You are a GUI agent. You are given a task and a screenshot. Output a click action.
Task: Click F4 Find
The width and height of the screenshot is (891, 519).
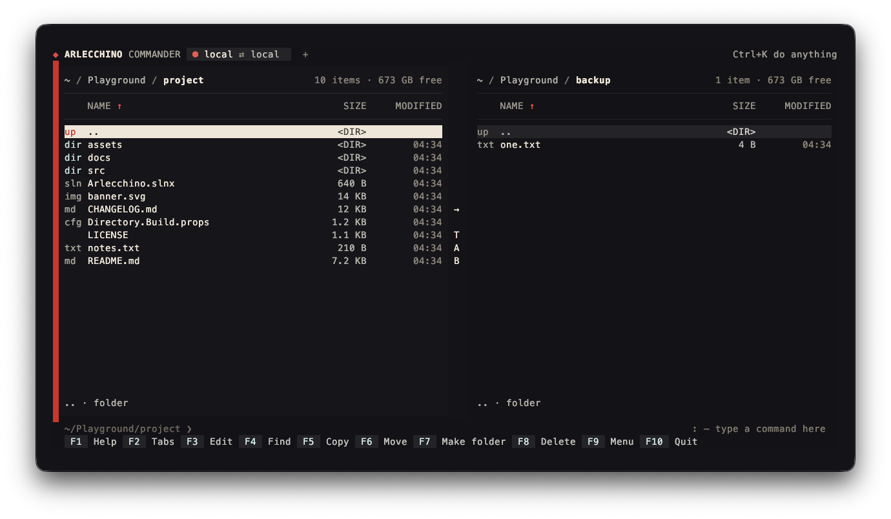[x=265, y=442]
